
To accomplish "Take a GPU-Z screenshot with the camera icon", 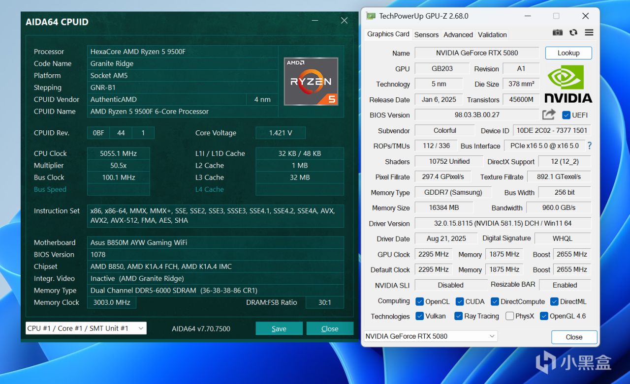I will click(x=558, y=32).
